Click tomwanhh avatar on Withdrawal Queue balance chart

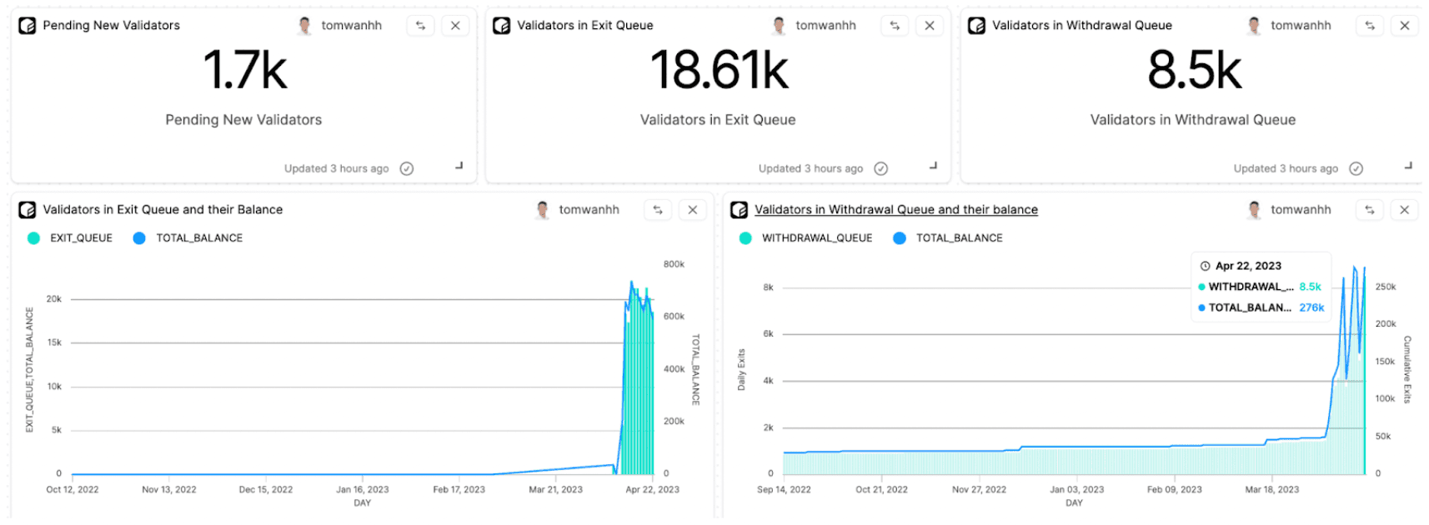point(1254,210)
